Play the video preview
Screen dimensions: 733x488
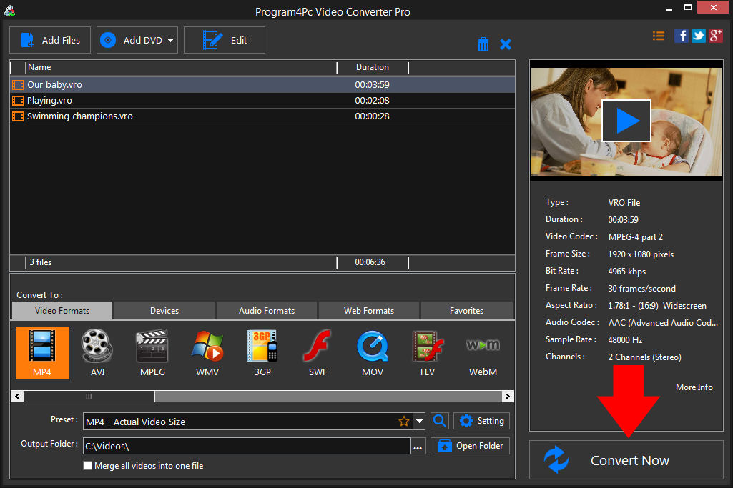pyautogui.click(x=626, y=121)
